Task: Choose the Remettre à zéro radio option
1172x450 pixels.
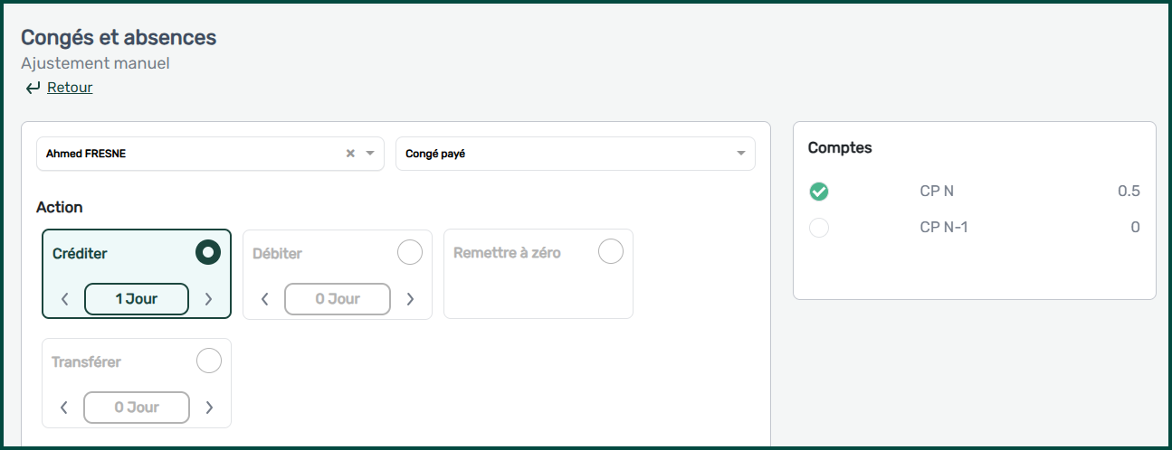Action: [611, 252]
